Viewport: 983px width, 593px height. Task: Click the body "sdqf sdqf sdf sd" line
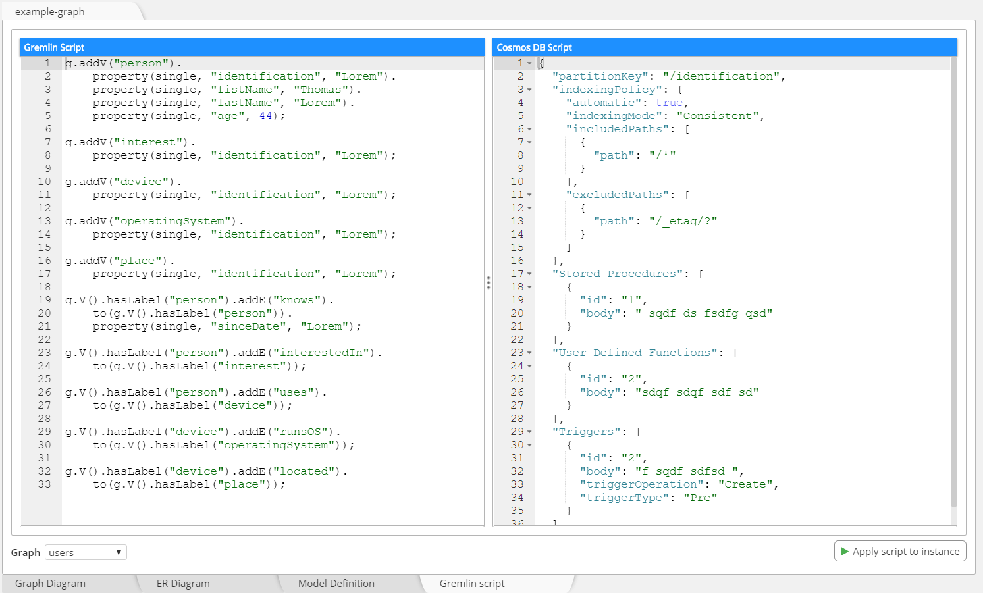(x=669, y=392)
